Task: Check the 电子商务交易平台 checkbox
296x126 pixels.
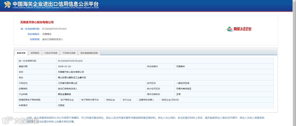Action: 80,100
